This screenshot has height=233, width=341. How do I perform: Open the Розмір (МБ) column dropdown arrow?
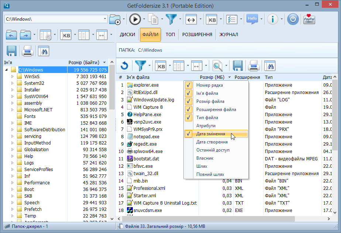coord(230,77)
